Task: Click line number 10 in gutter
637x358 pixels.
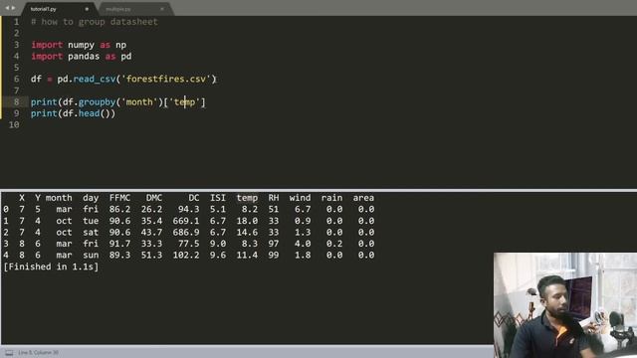Action: coord(14,124)
